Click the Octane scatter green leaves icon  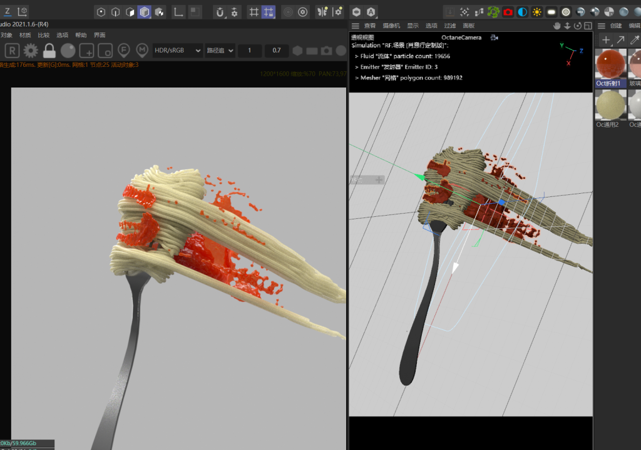[x=493, y=12]
